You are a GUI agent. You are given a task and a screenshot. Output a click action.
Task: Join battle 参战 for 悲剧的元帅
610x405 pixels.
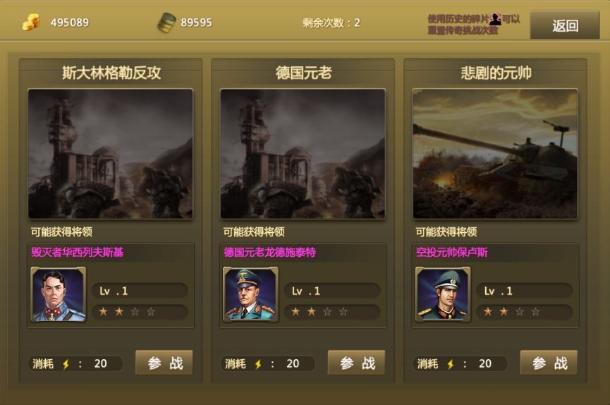549,363
